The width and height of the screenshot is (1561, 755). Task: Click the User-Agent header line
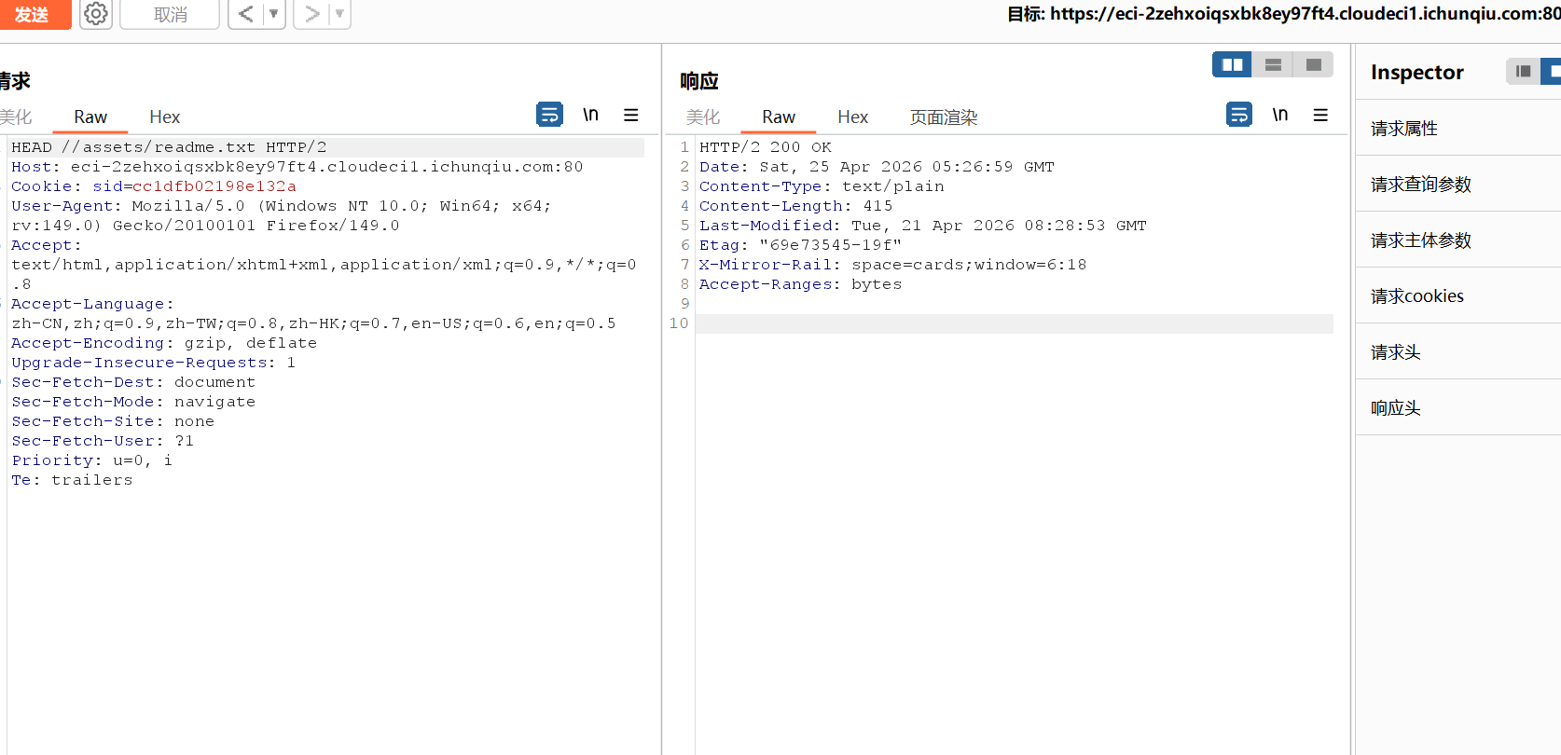pyautogui.click(x=282, y=215)
